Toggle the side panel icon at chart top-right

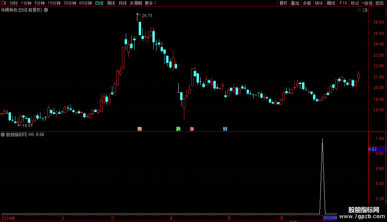(365, 10)
